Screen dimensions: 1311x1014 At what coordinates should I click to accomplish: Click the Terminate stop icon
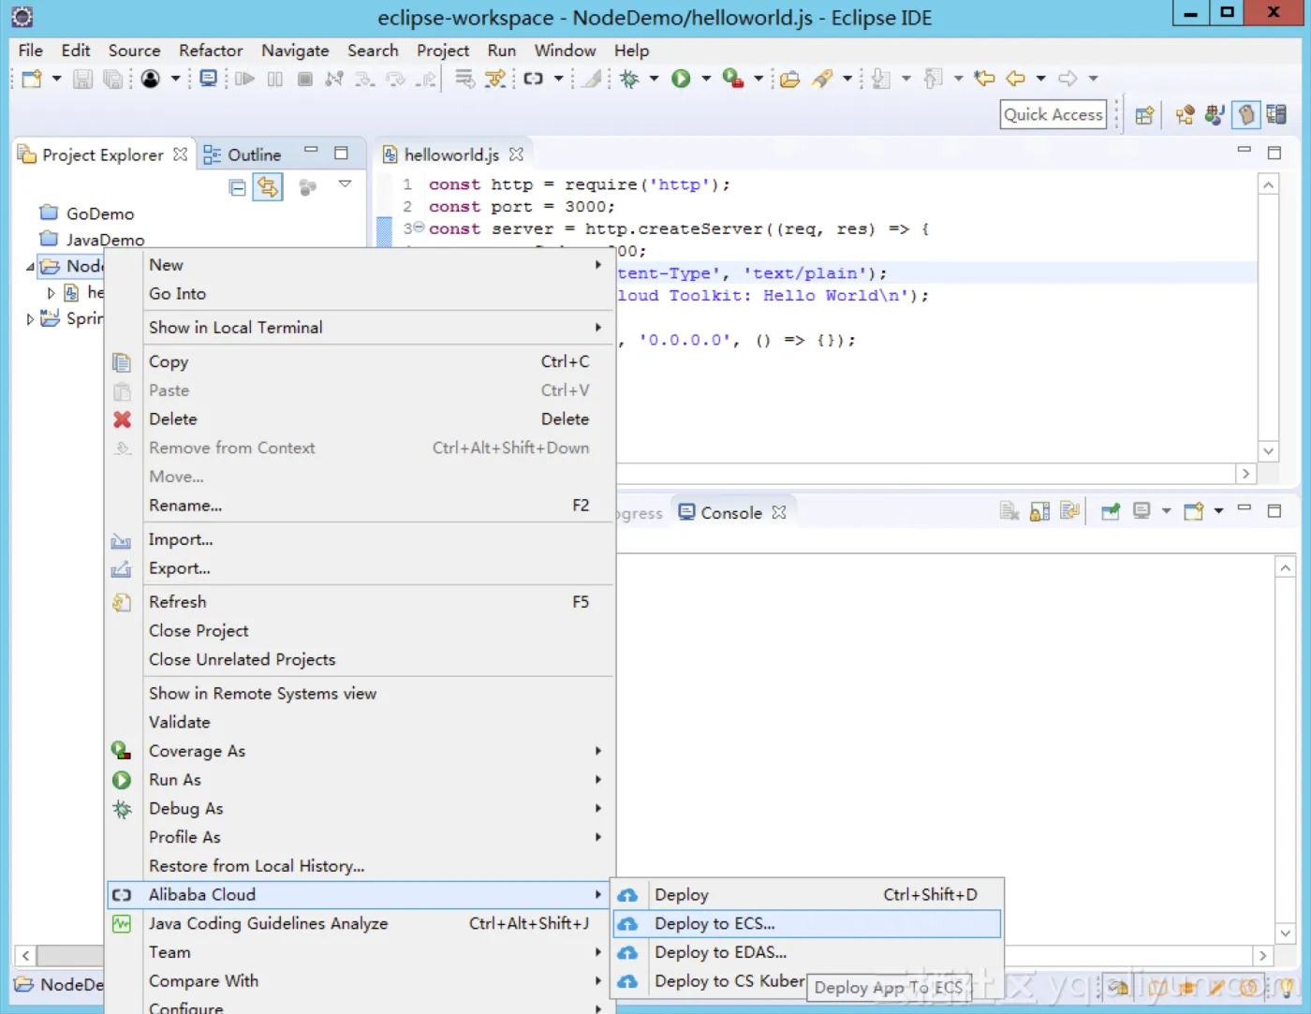[x=304, y=79]
